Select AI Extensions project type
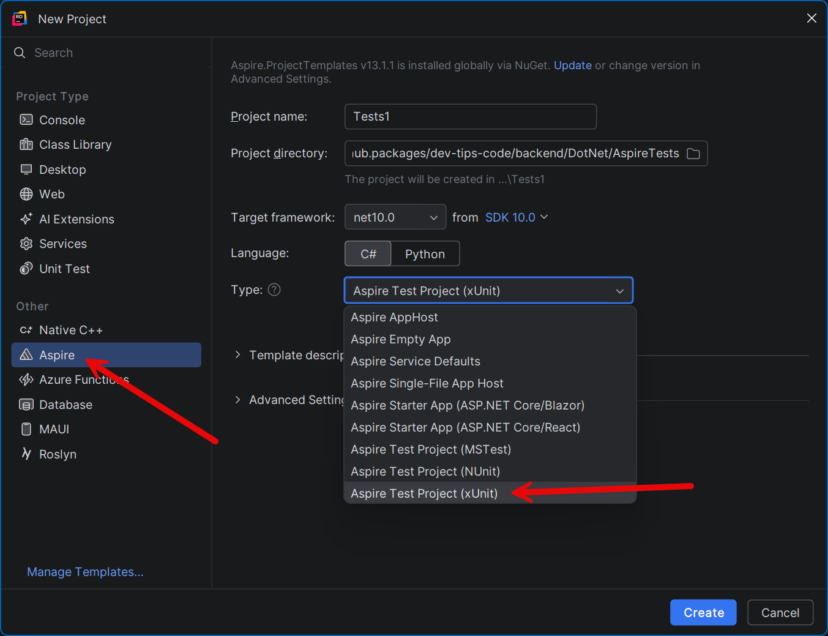This screenshot has width=828, height=636. pyautogui.click(x=106, y=219)
